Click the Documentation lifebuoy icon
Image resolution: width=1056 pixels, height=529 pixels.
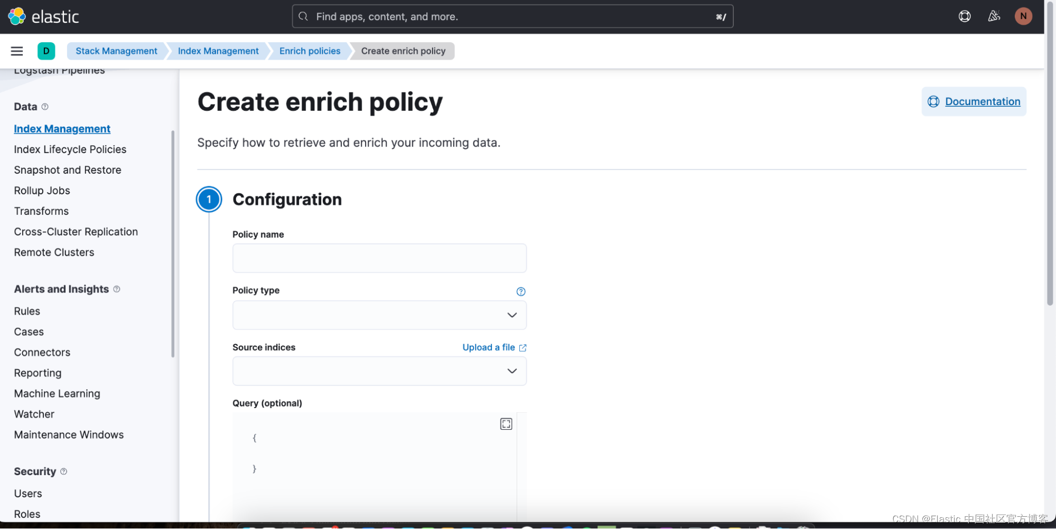click(933, 101)
